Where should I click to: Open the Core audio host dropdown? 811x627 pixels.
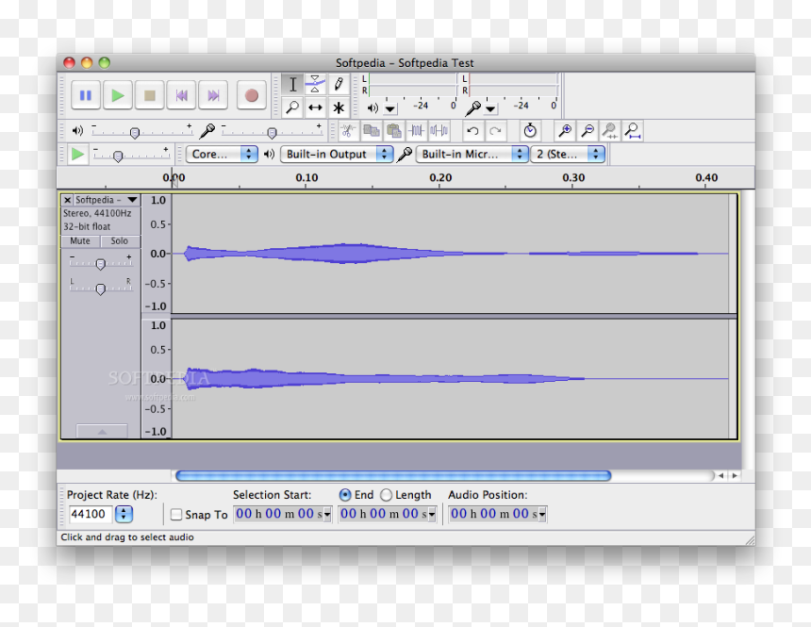(x=222, y=155)
